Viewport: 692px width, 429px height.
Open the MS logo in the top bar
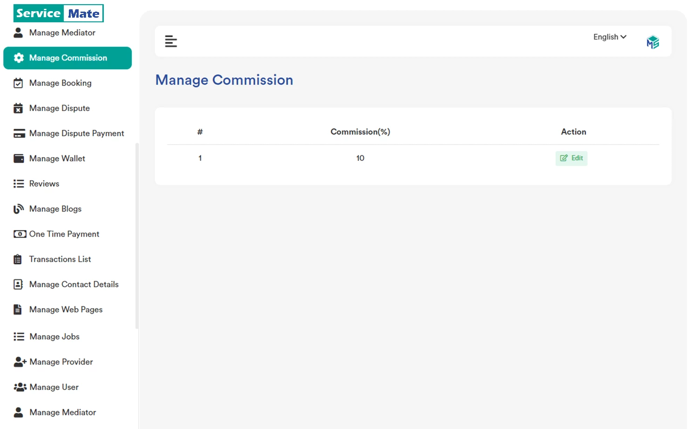click(x=652, y=41)
